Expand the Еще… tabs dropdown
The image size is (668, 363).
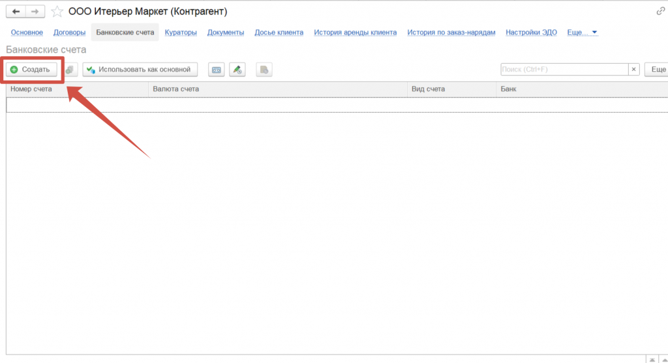point(583,33)
